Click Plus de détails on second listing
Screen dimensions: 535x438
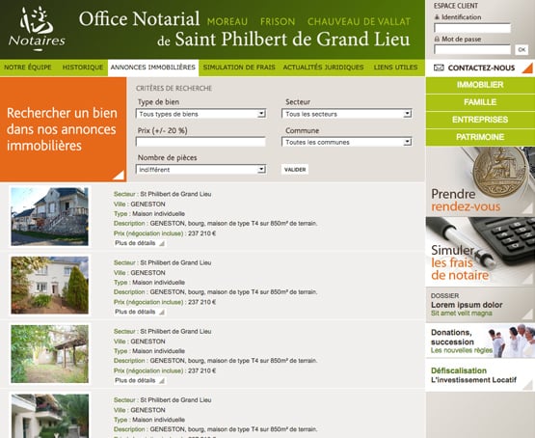point(140,312)
